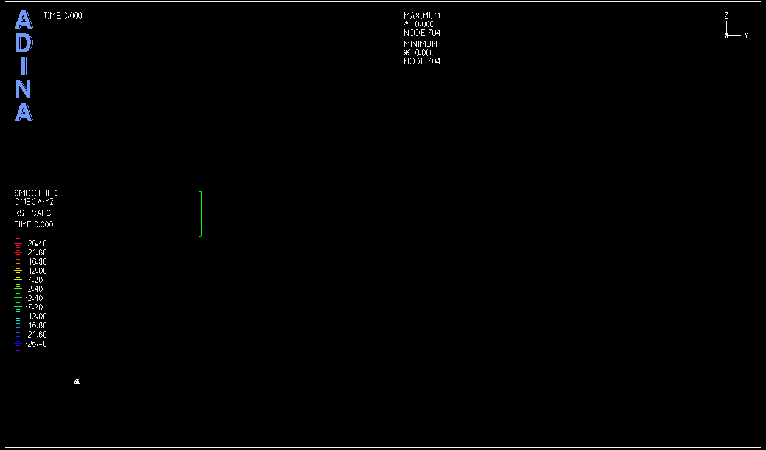
Task: Click the Z axis label of triad
Action: coord(726,16)
